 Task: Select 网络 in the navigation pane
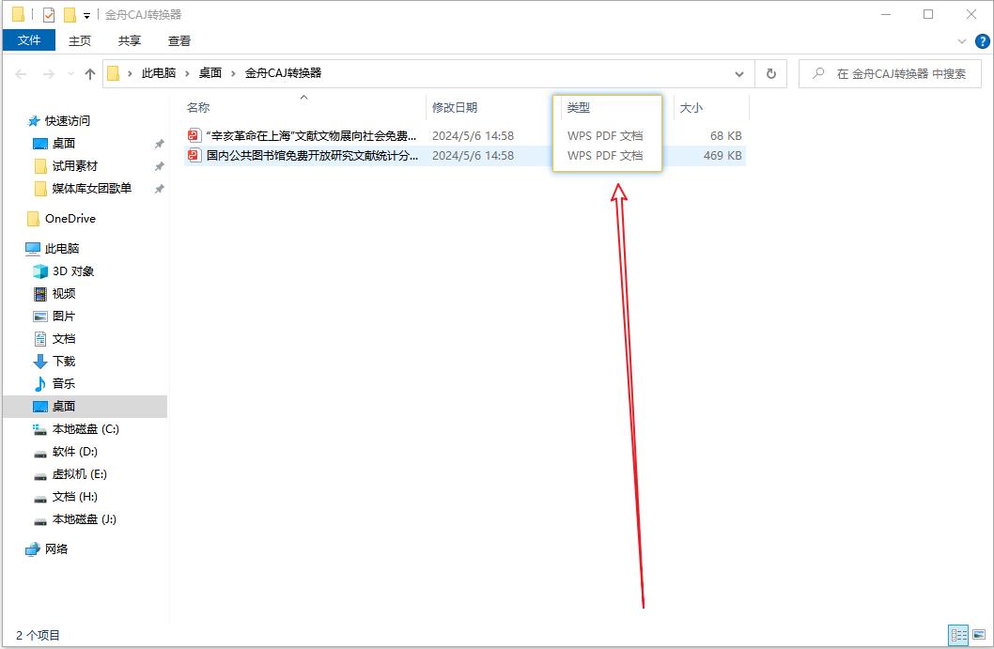point(56,549)
